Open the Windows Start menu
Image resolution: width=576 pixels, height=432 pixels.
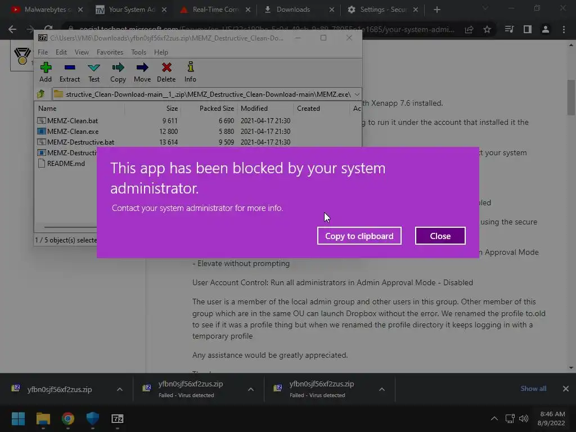pyautogui.click(x=18, y=418)
